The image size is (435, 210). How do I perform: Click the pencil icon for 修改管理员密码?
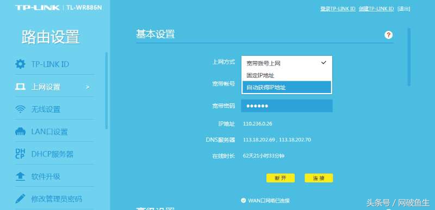pyautogui.click(x=20, y=199)
